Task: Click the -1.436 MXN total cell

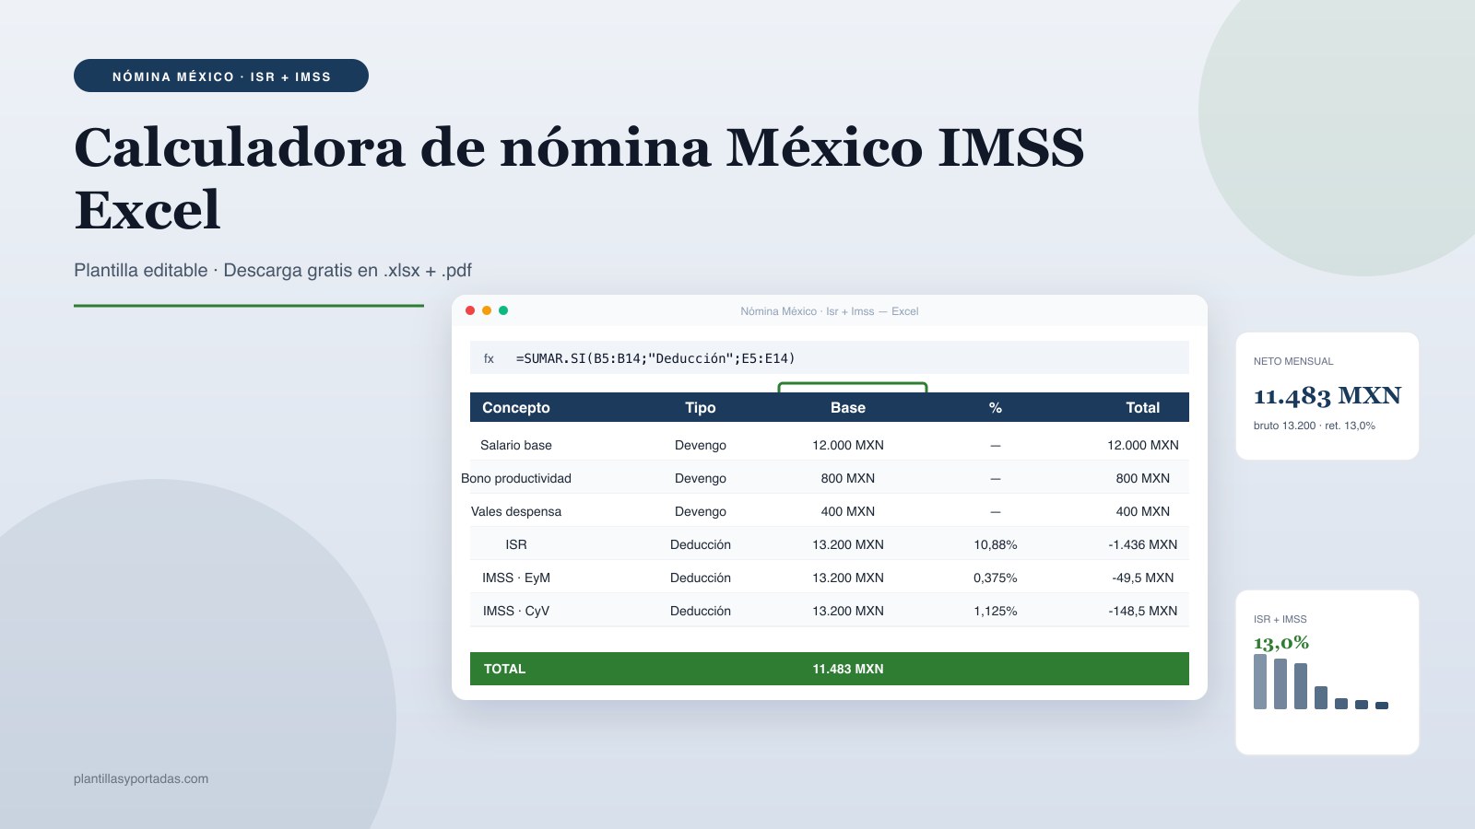Action: tap(1143, 544)
